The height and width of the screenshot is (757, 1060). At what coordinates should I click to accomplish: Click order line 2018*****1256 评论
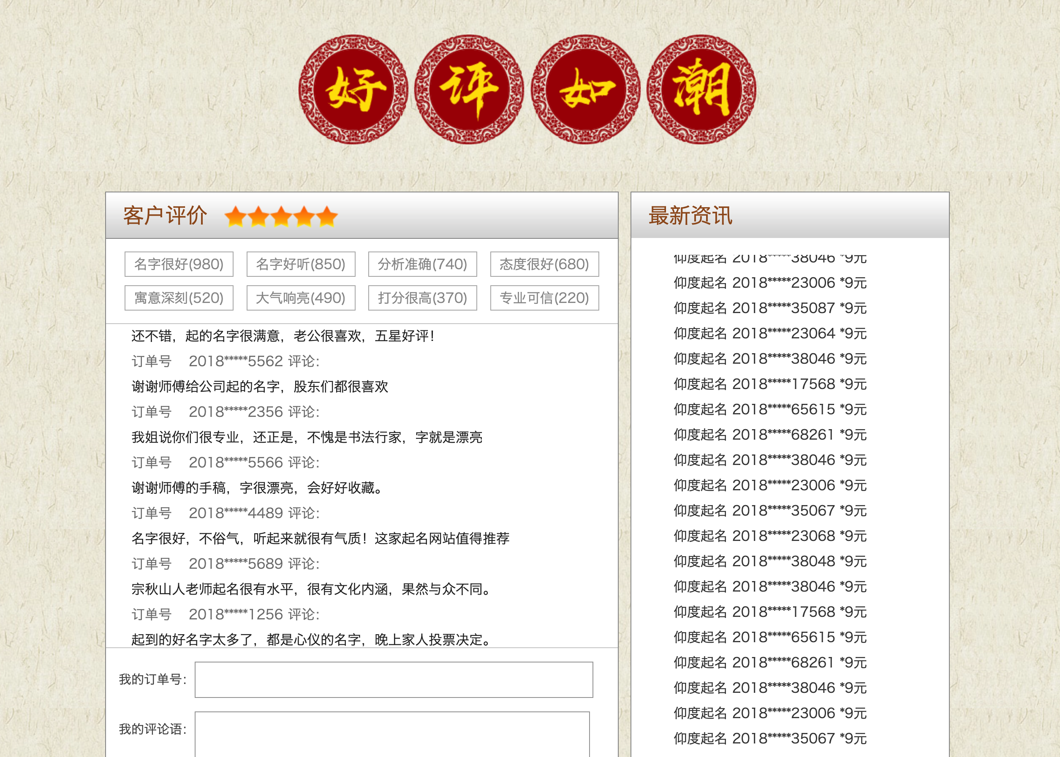(x=226, y=614)
